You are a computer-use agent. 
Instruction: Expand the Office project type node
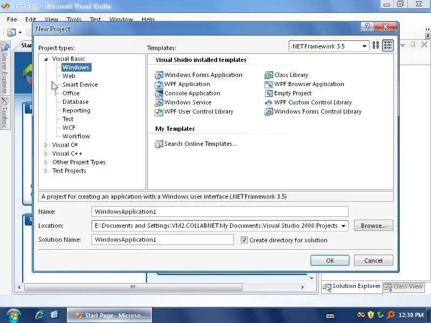coord(57,93)
